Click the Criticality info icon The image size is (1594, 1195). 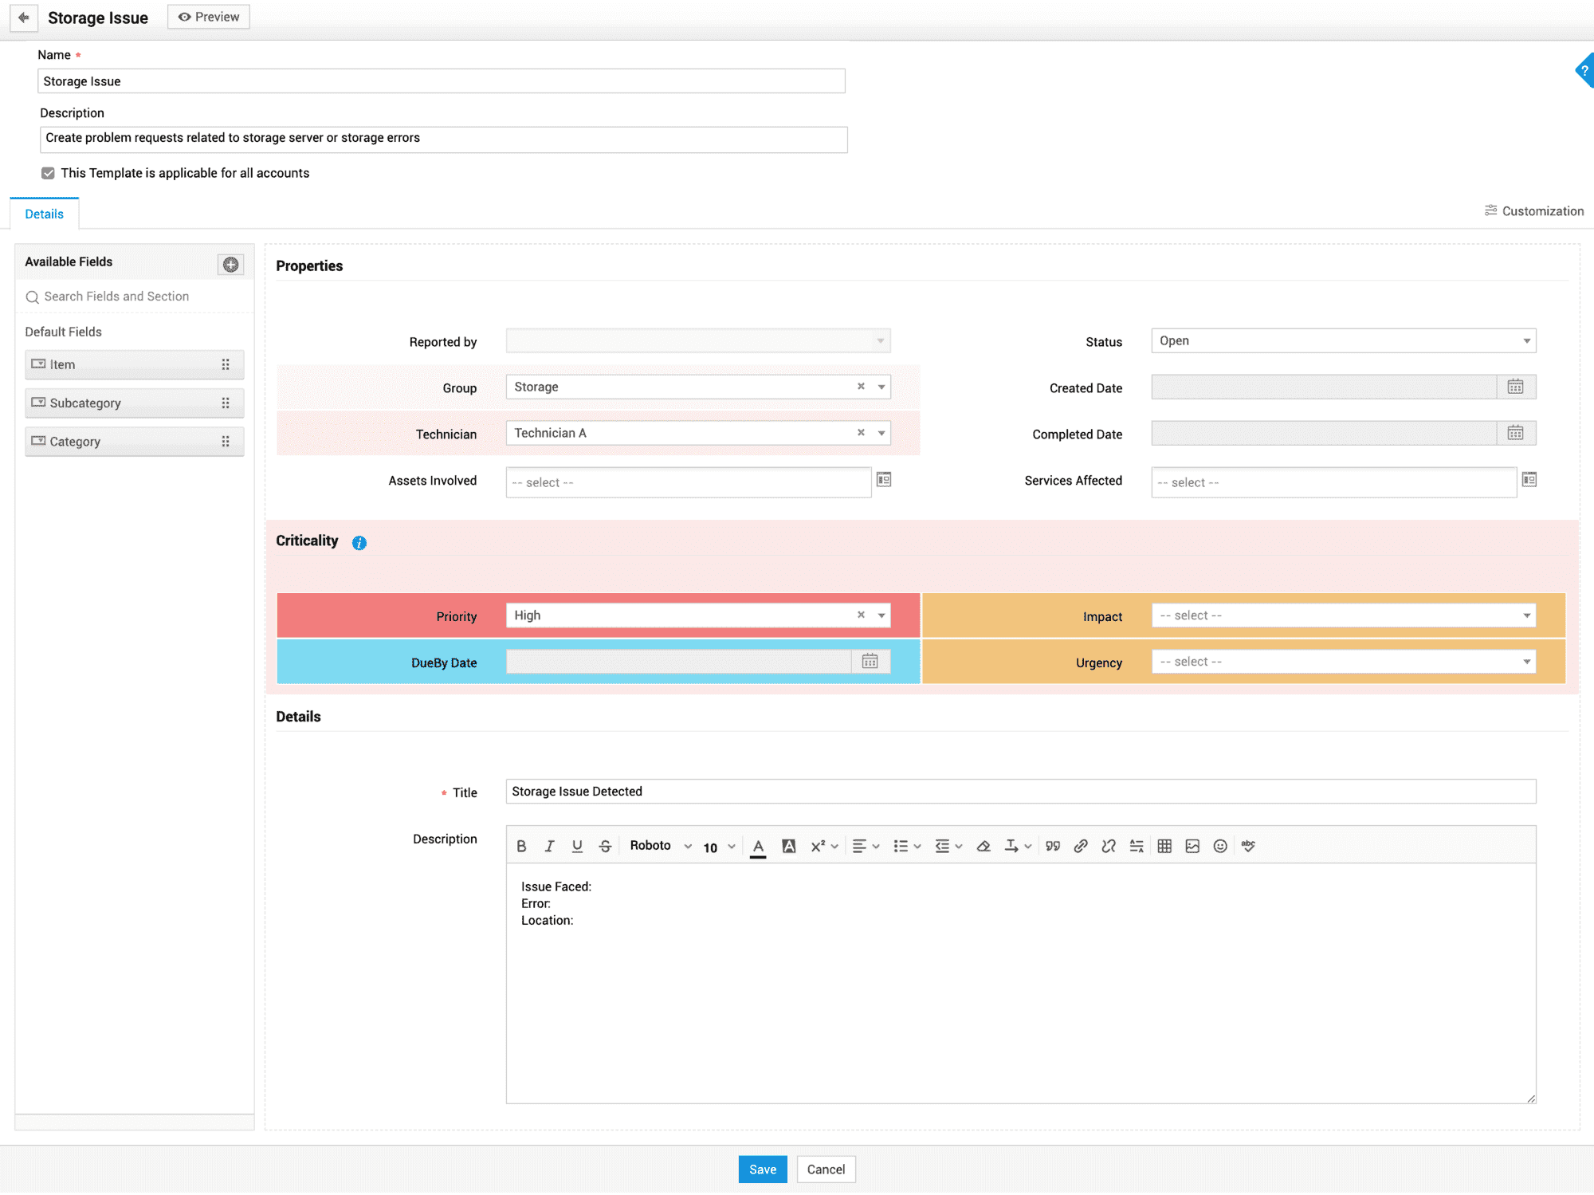point(359,543)
